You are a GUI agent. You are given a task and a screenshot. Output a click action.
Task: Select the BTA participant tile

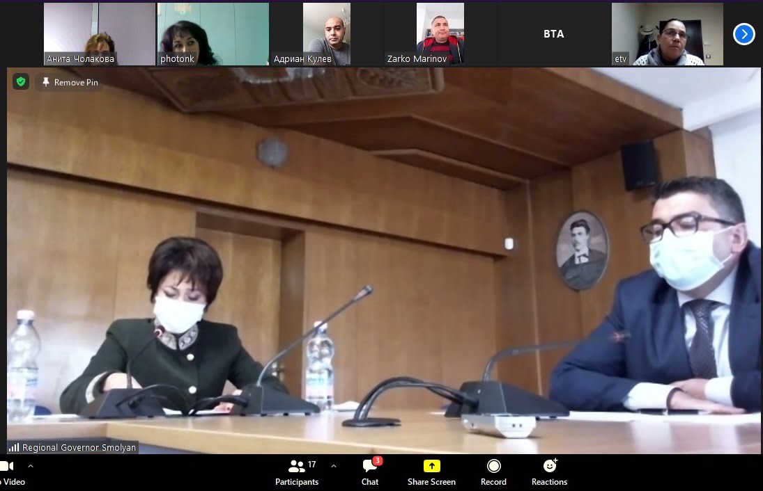(554, 34)
